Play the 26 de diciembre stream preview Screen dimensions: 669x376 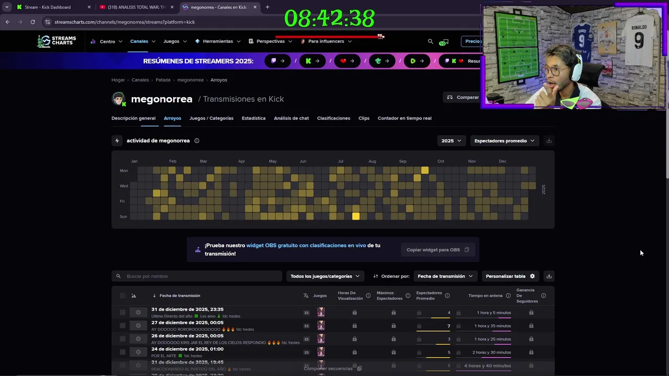(138, 338)
